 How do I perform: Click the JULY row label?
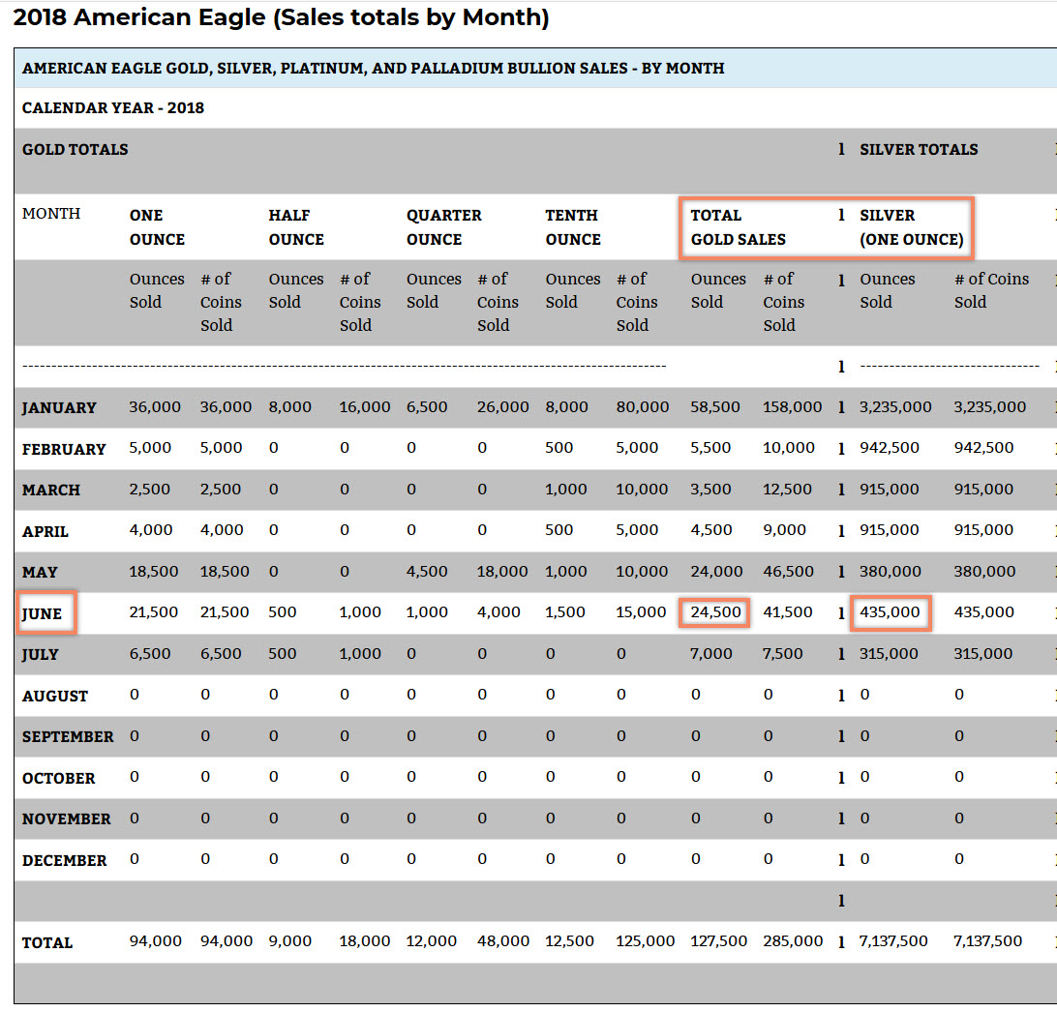point(41,655)
